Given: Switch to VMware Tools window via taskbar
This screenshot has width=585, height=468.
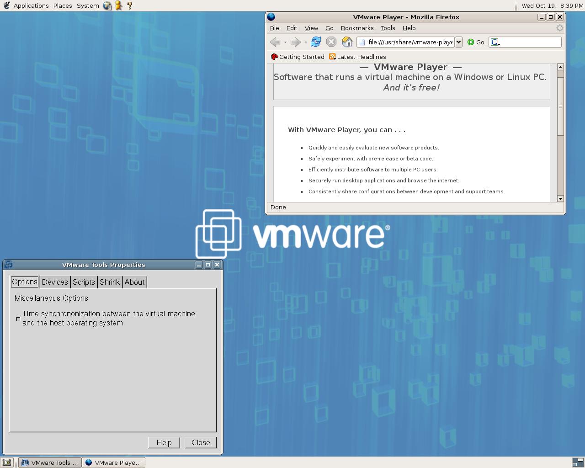Looking at the screenshot, I should coord(51,463).
